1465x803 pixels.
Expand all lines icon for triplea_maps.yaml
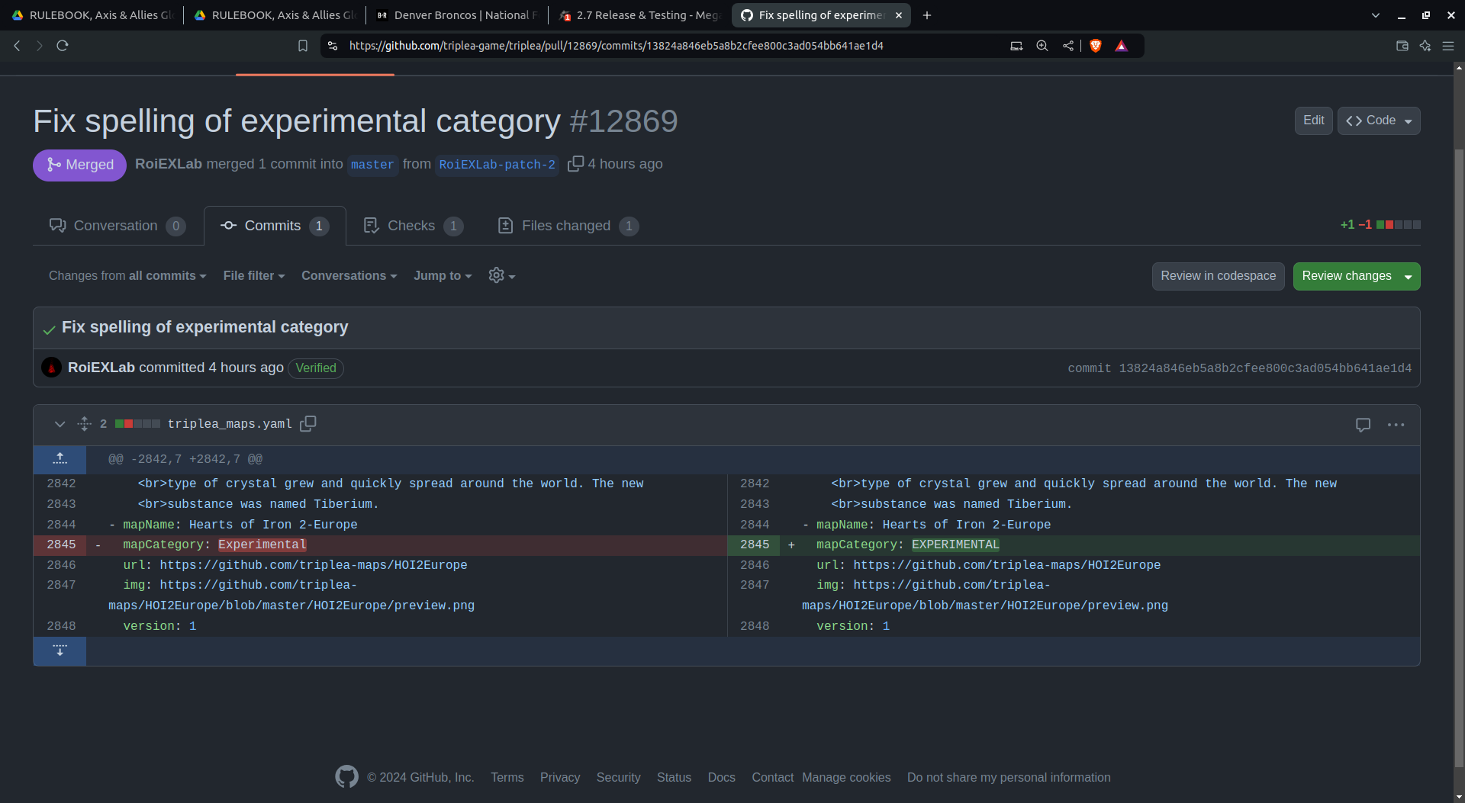point(85,424)
